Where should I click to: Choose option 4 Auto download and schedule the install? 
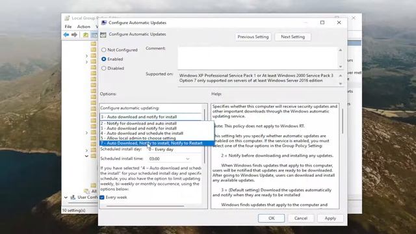point(157,133)
